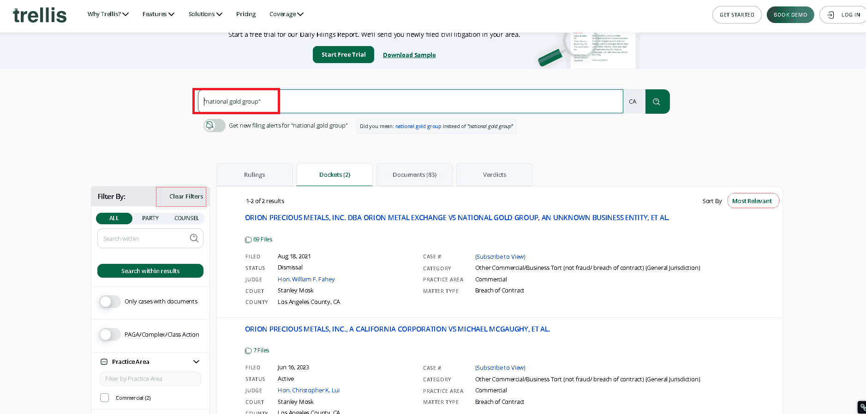This screenshot has width=866, height=414.
Task: Open the Pricing page
Action: click(246, 14)
